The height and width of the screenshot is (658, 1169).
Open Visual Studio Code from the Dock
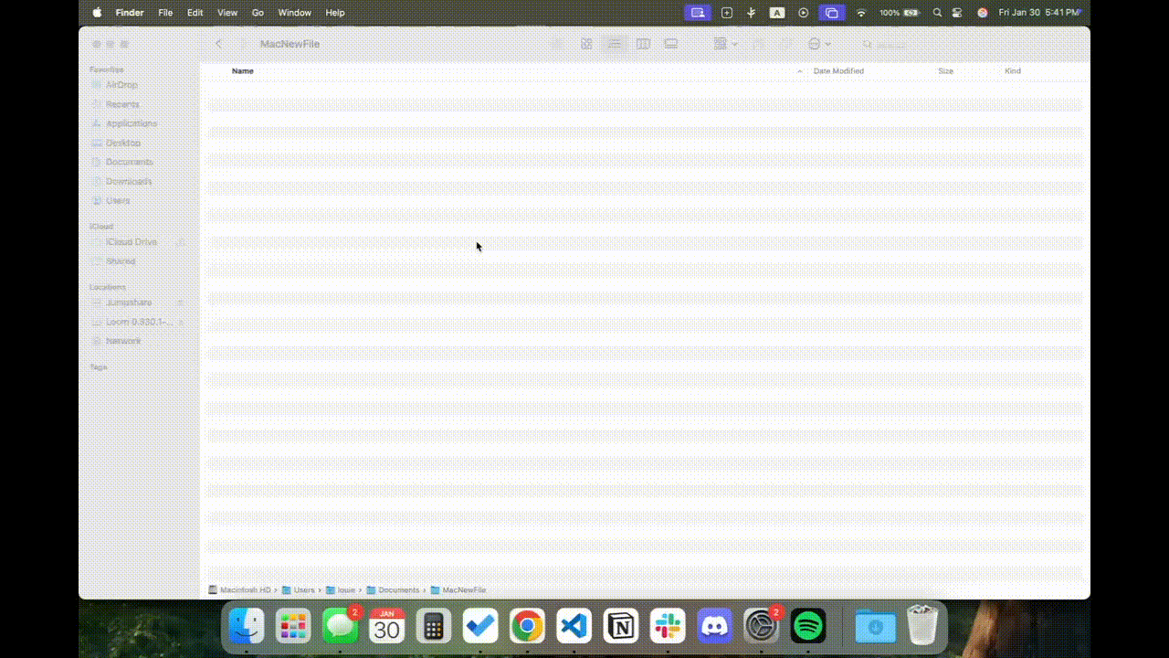574,626
